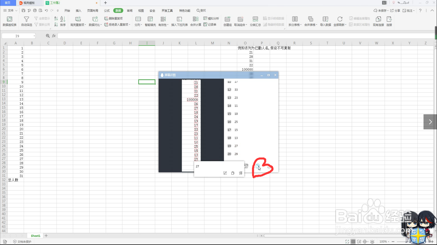Select cell A32 containing 总人数
The width and height of the screenshot is (437, 245).
pyautogui.click(x=16, y=180)
